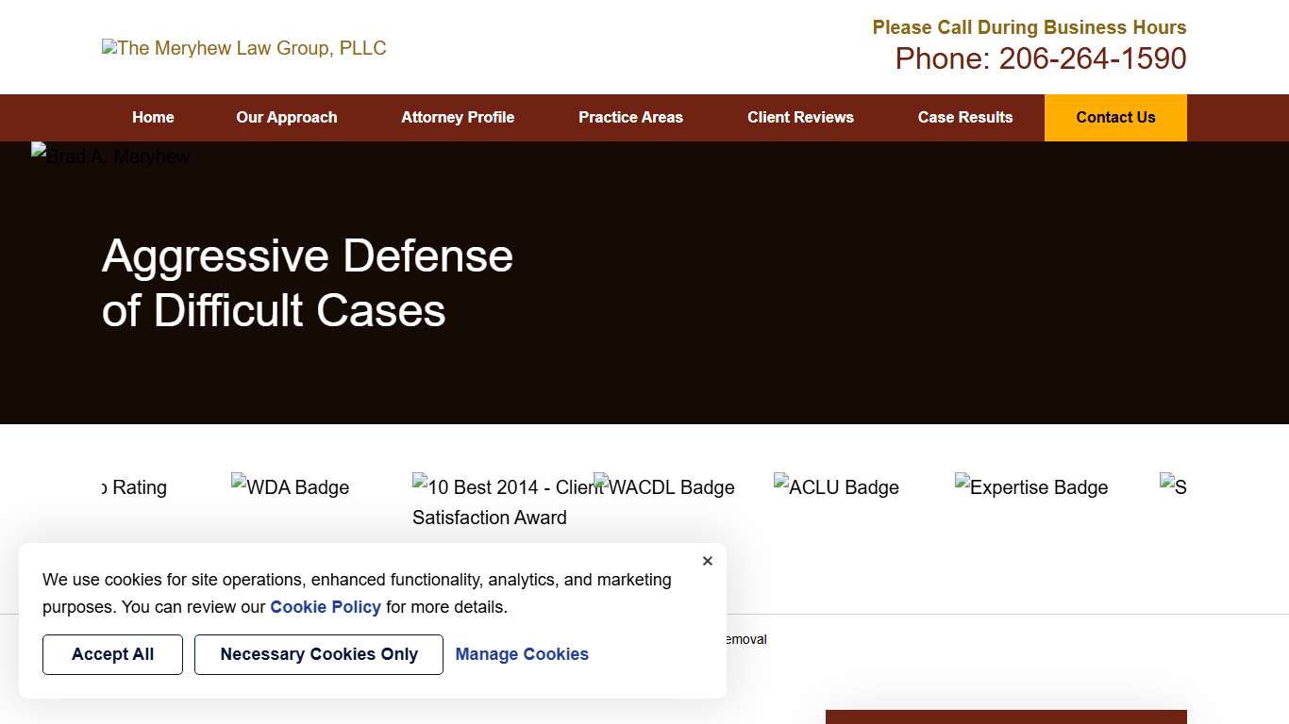Viewport: 1289px width, 724px height.
Task: Click the ACLU Badge icon
Action: (x=836, y=487)
